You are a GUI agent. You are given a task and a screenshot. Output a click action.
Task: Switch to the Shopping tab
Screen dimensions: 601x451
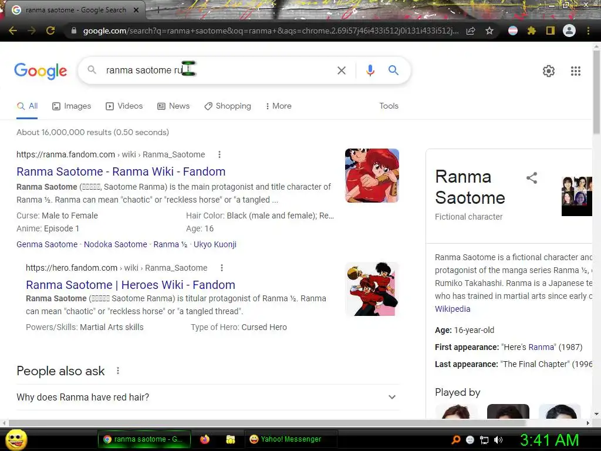pos(228,106)
